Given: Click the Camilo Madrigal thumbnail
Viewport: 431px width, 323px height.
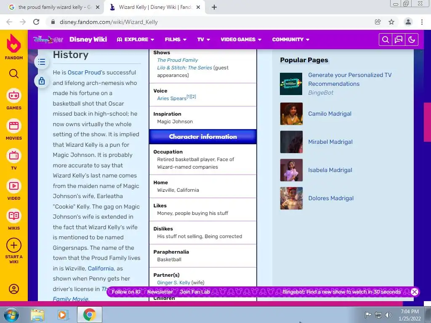Looking at the screenshot, I should point(291,114).
